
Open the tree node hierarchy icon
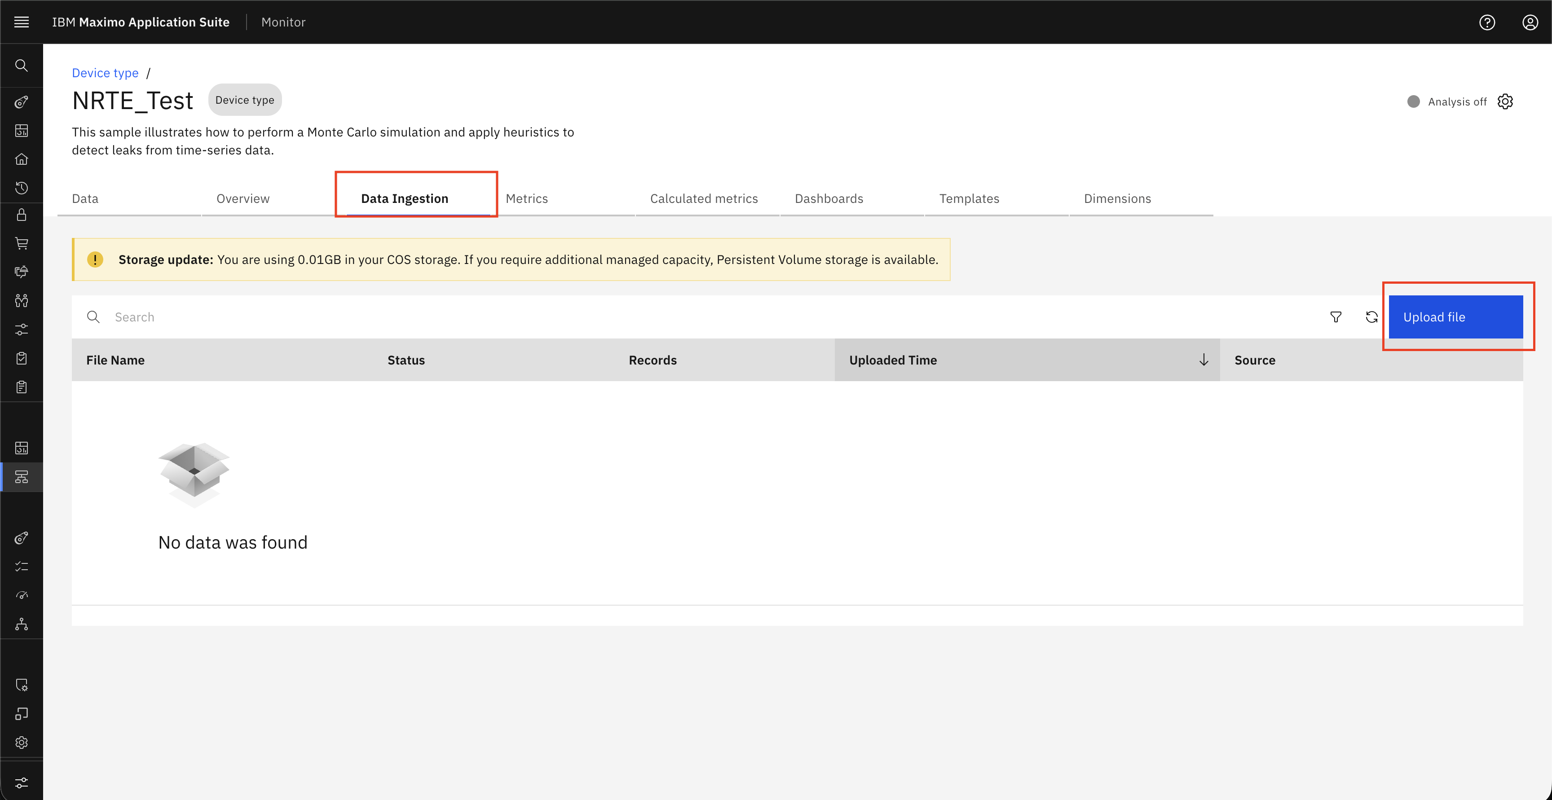(22, 624)
